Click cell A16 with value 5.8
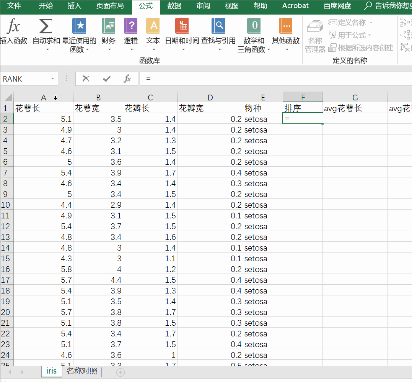Image resolution: width=412 pixels, height=382 pixels. (43, 269)
